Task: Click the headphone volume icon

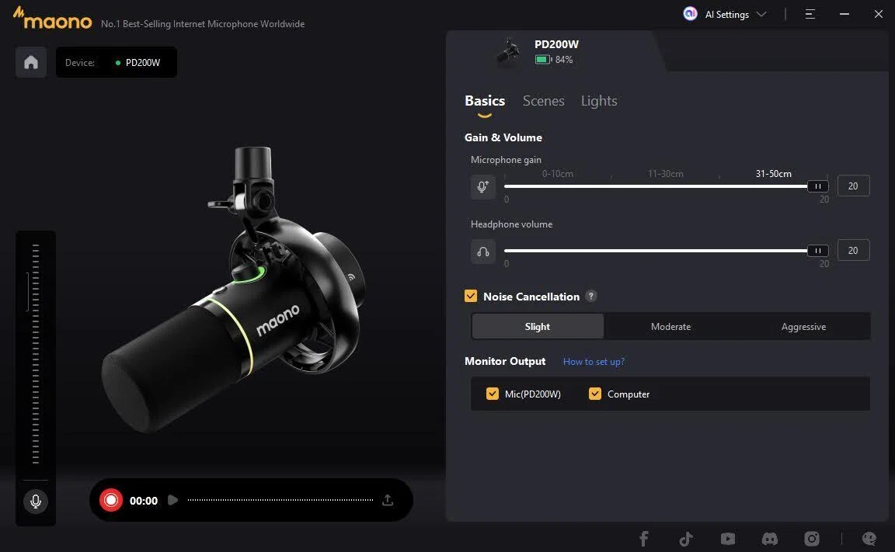Action: tap(483, 252)
